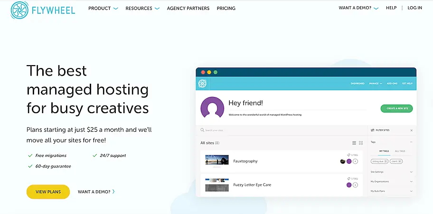Image resolution: width=433 pixels, height=214 pixels.
Task: Open the Dashboard tab in the mockup
Action: (358, 83)
